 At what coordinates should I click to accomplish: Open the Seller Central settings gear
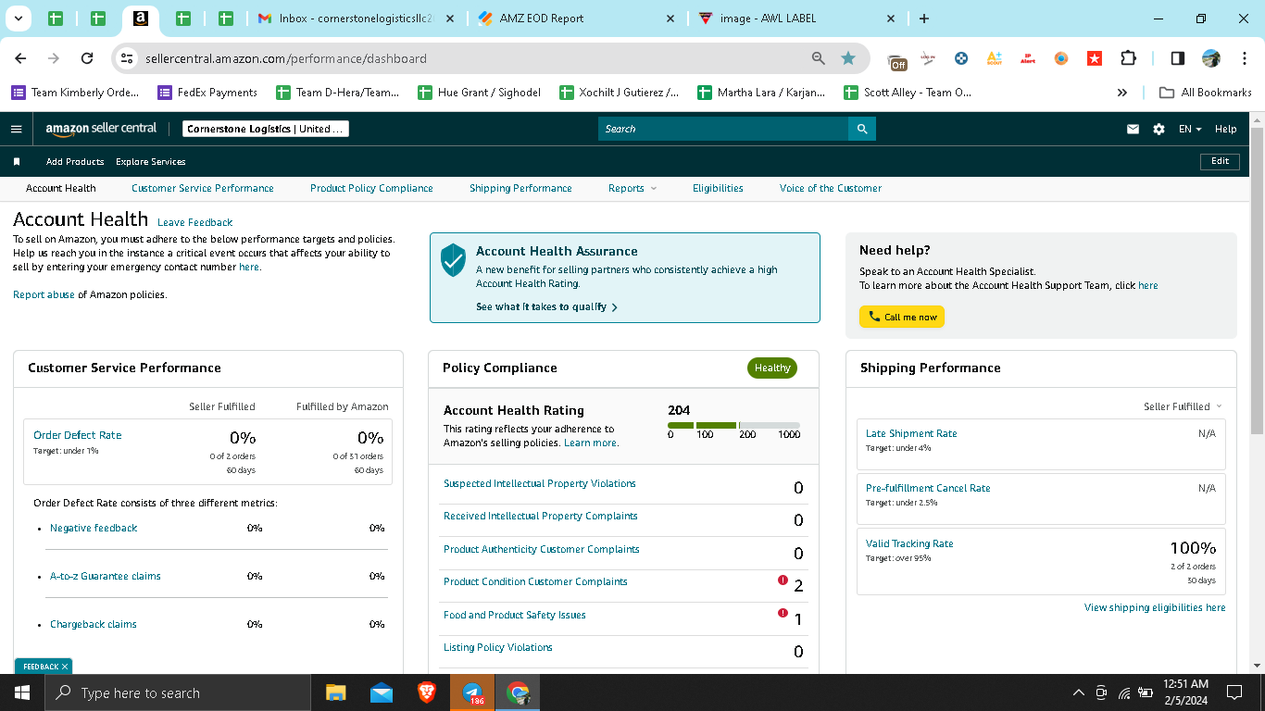(1159, 129)
